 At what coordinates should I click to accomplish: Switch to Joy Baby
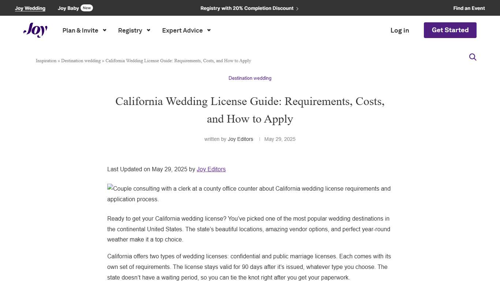click(68, 8)
